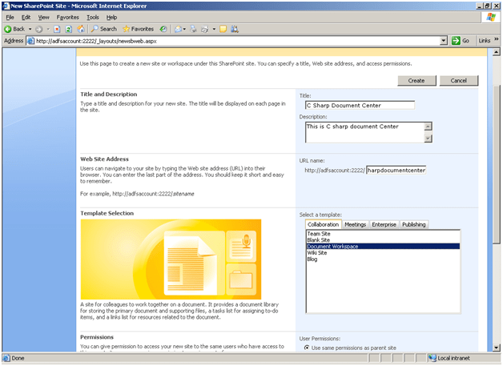This screenshot has width=503, height=366.
Task: Go to the Home page icon
Action: click(x=81, y=29)
